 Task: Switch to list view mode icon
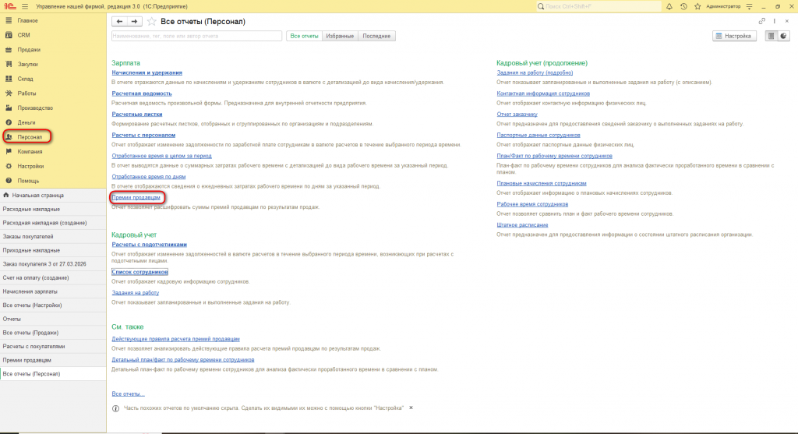coord(772,36)
